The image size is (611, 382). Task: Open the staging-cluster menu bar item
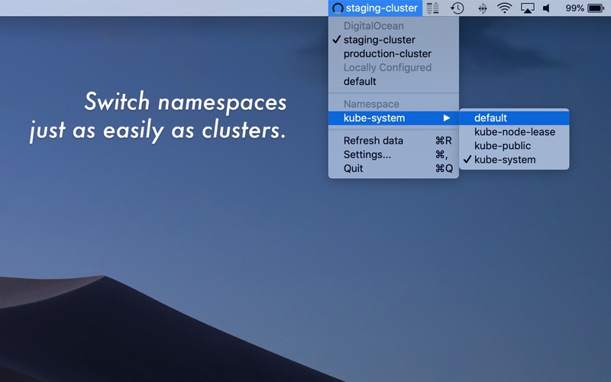pyautogui.click(x=375, y=8)
